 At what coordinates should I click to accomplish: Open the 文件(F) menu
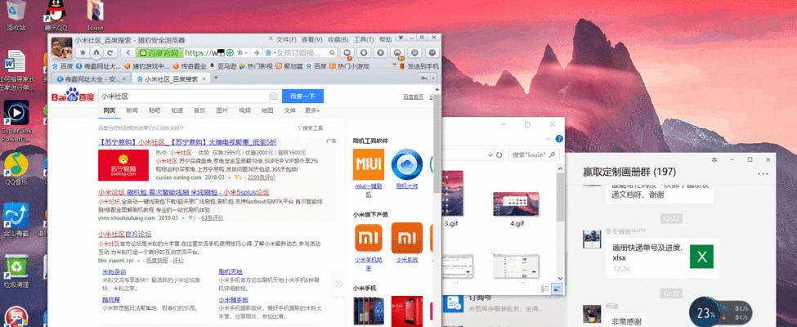coord(286,39)
